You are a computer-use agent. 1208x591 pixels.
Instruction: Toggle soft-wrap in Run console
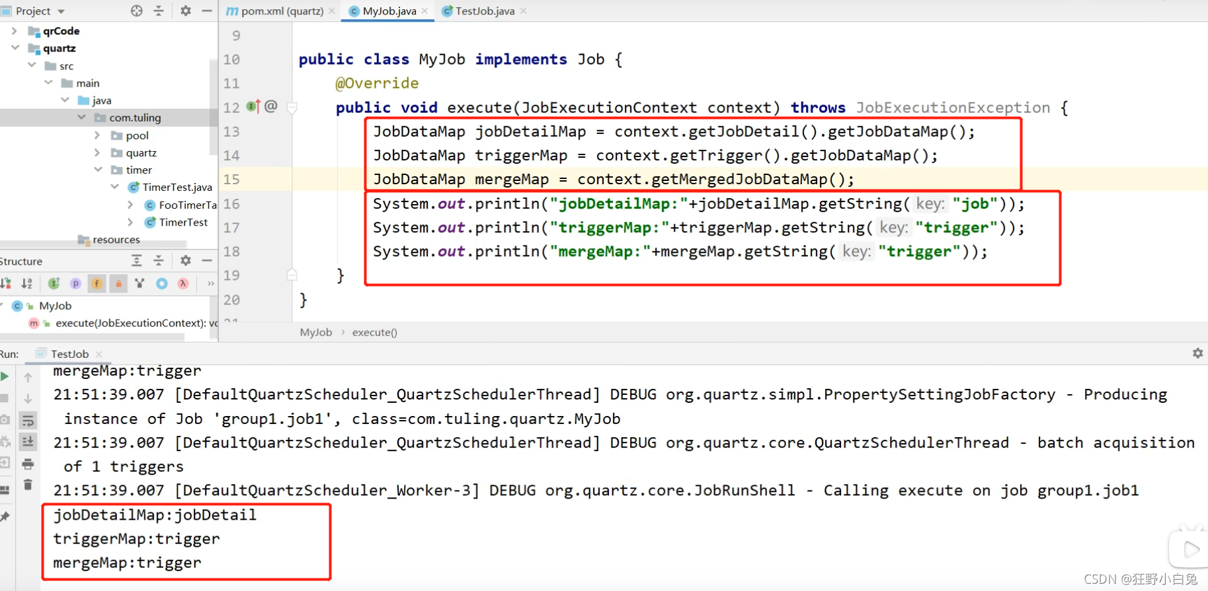click(28, 421)
